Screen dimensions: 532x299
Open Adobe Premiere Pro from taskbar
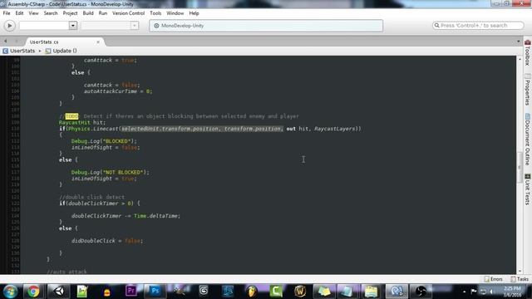click(131, 292)
